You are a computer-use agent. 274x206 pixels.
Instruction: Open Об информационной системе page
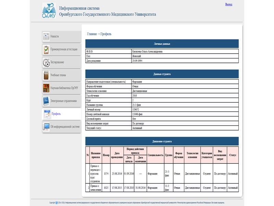62,127
